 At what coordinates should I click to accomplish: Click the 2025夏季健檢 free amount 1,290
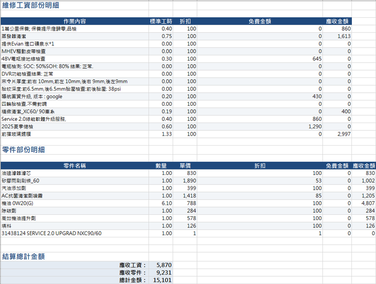coord(260,126)
